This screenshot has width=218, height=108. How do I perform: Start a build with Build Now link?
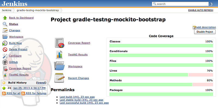[x=16, y=43]
